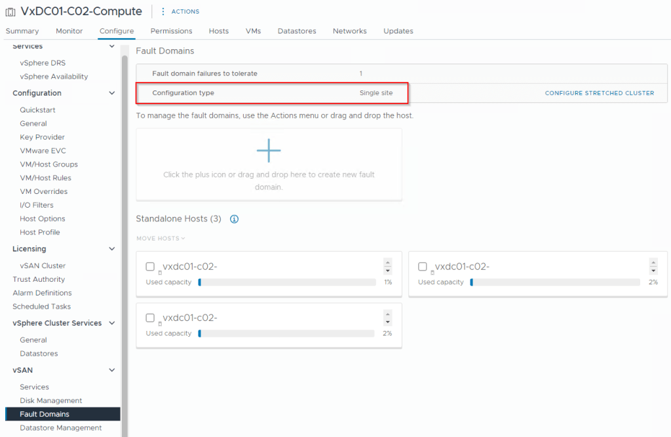Image resolution: width=671 pixels, height=437 pixels.
Task: Check the top-right vxdc01-c02- host checkbox
Action: click(423, 267)
